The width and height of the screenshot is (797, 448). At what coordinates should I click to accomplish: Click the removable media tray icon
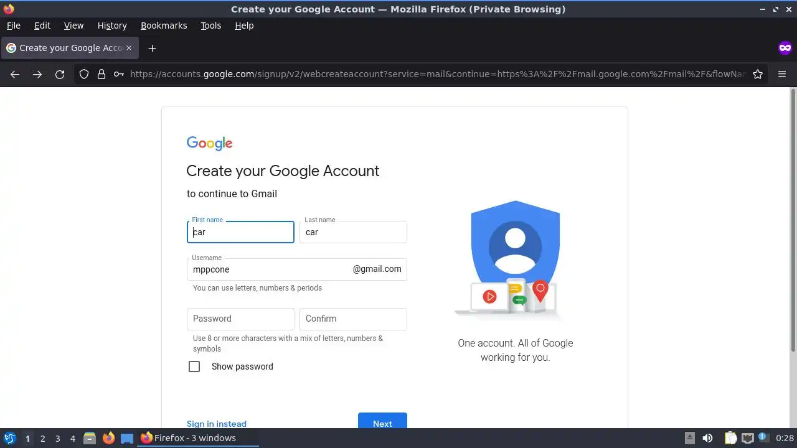pyautogui.click(x=689, y=438)
